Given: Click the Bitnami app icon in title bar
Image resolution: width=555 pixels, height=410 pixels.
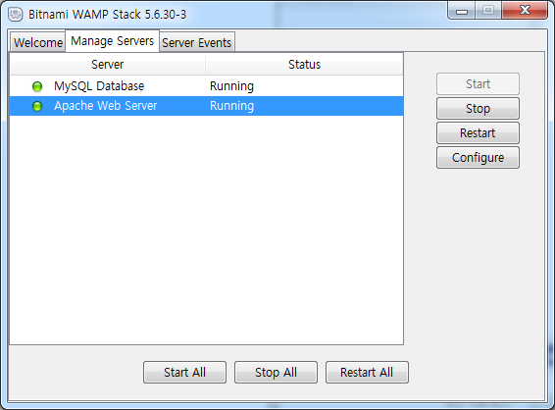Looking at the screenshot, I should 16,14.
